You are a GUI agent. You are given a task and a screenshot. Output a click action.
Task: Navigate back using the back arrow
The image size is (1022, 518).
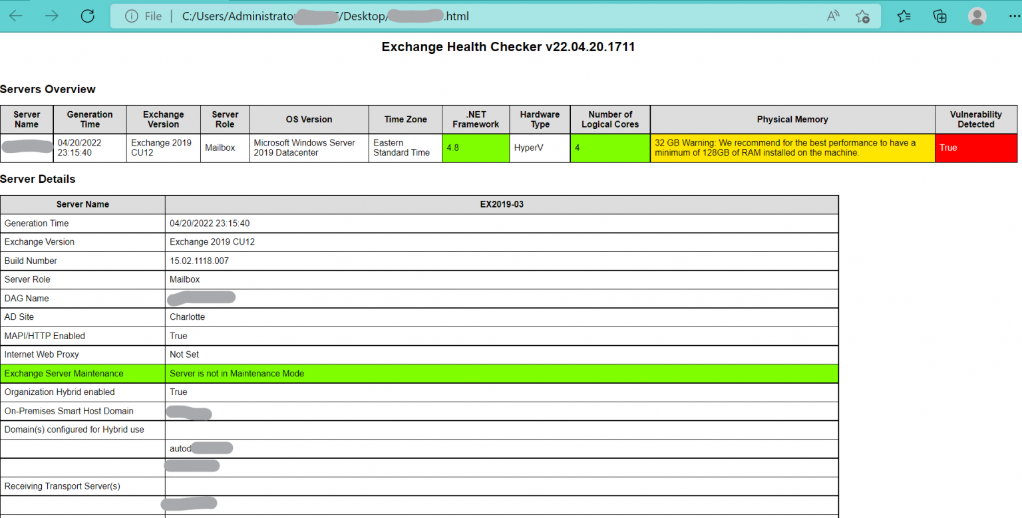click(15, 16)
